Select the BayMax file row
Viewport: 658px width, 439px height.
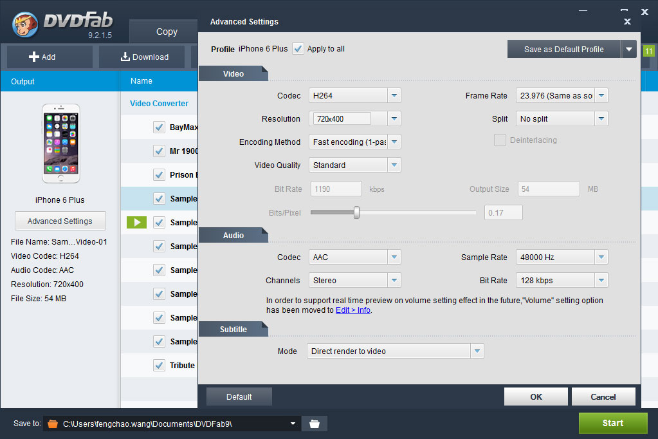(x=160, y=127)
